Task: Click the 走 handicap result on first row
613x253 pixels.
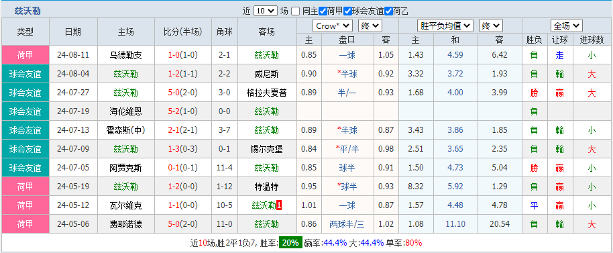Action: [x=560, y=55]
